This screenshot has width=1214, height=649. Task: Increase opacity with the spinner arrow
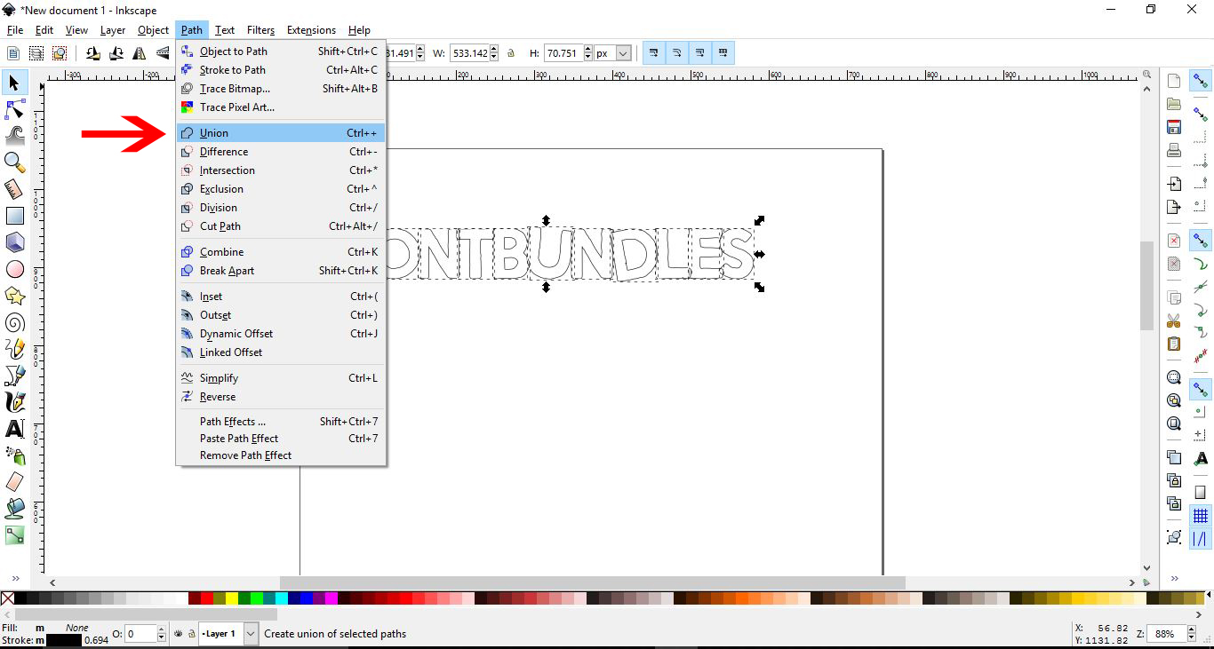[161, 629]
